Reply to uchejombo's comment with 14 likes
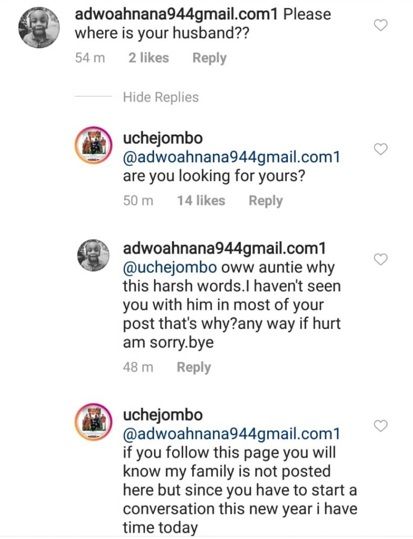Image resolution: width=413 pixels, height=539 pixels. [x=265, y=201]
